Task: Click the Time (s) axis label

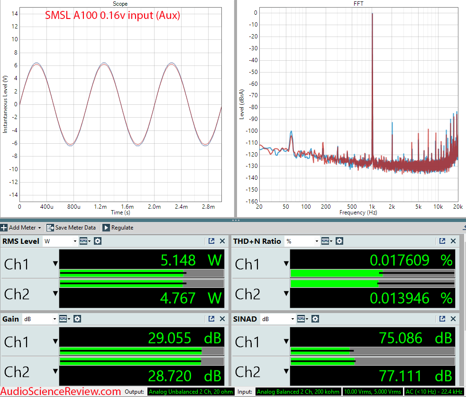Action: 120,212
